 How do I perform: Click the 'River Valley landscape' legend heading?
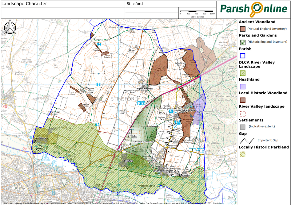(x=262, y=106)
